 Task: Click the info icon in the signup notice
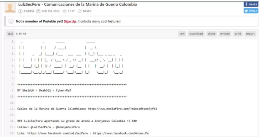(11, 21)
